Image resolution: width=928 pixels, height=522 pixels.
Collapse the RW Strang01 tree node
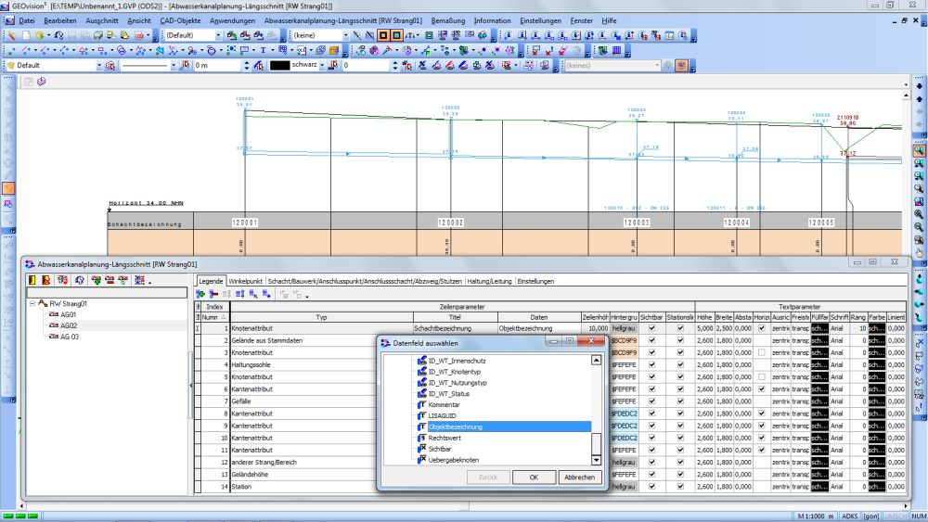pos(32,303)
